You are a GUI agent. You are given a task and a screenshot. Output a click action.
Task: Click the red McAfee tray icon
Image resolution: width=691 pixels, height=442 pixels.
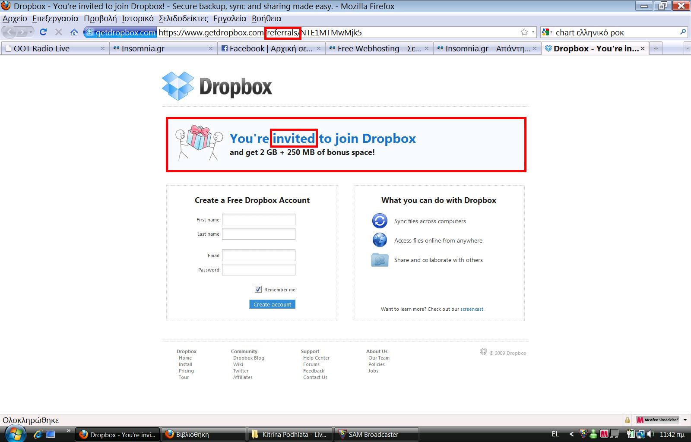coord(603,434)
